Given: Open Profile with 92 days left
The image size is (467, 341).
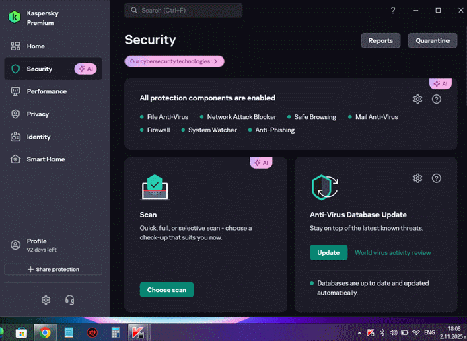Looking at the screenshot, I should (x=53, y=245).
